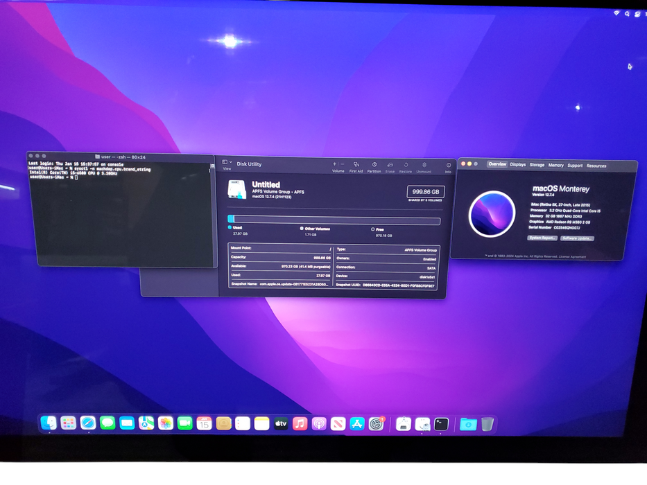Screen dimensions: 647x485
Task: Click the Serial Number value in About This Mac
Action: click(x=567, y=228)
